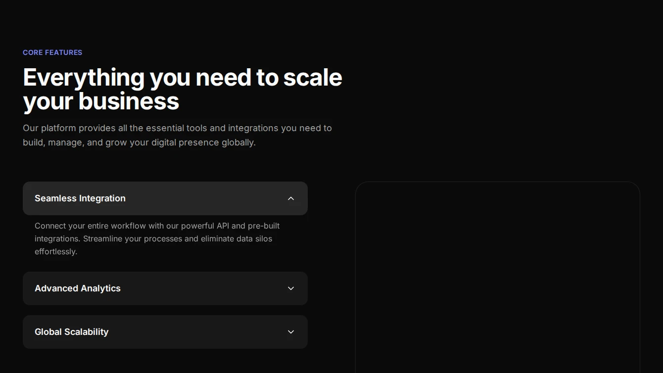
Task: Click the empty feature preview panel
Action: (497, 277)
